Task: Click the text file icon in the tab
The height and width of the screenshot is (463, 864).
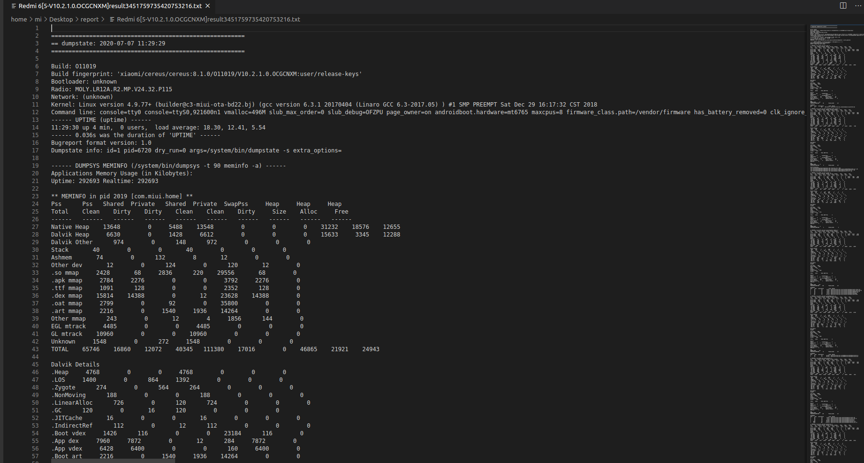Action: tap(13, 6)
